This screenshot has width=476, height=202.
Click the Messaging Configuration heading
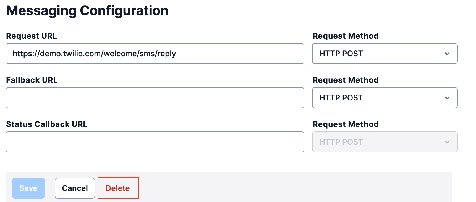point(87,11)
